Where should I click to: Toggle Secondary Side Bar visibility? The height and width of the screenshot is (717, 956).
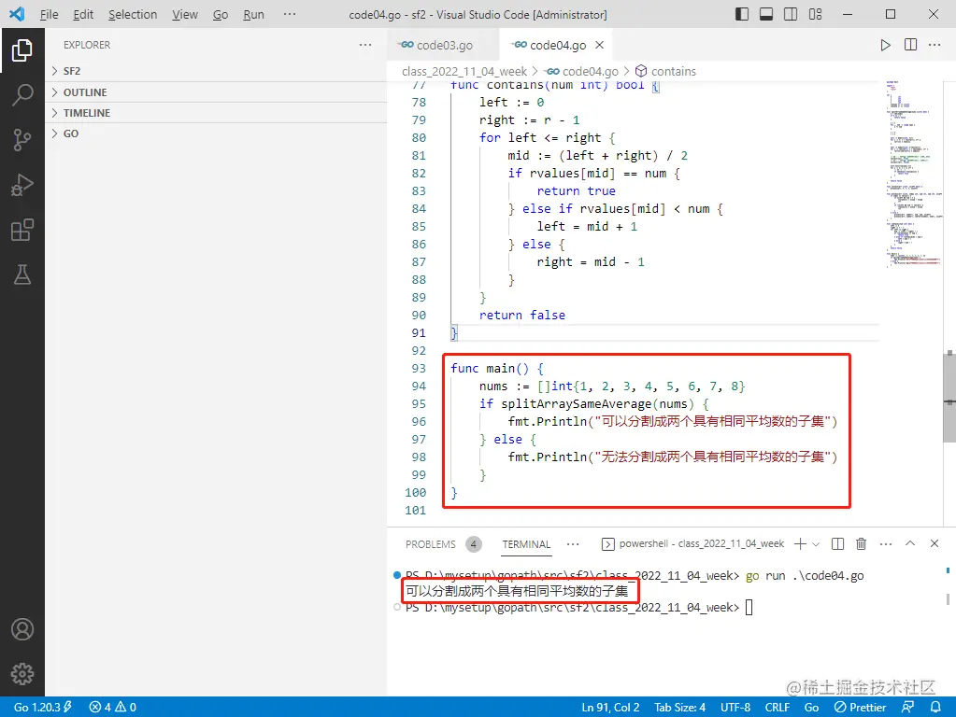click(791, 14)
